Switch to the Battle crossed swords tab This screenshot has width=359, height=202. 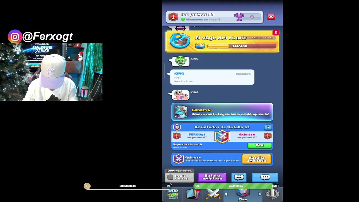[x=213, y=194]
